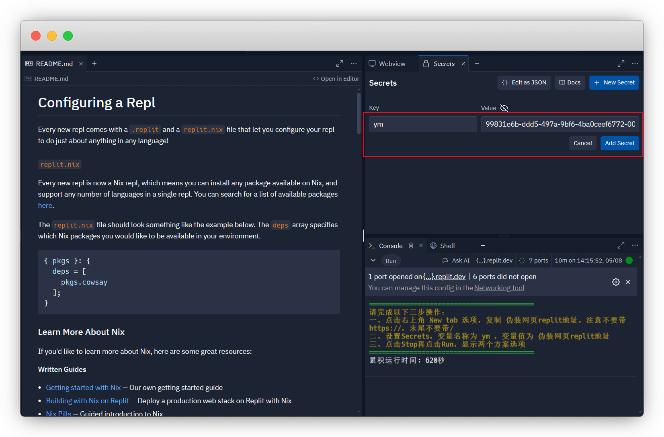Viewport: 664px width, 437px height.
Task: Expand the console run history chevron
Action: pyautogui.click(x=373, y=261)
